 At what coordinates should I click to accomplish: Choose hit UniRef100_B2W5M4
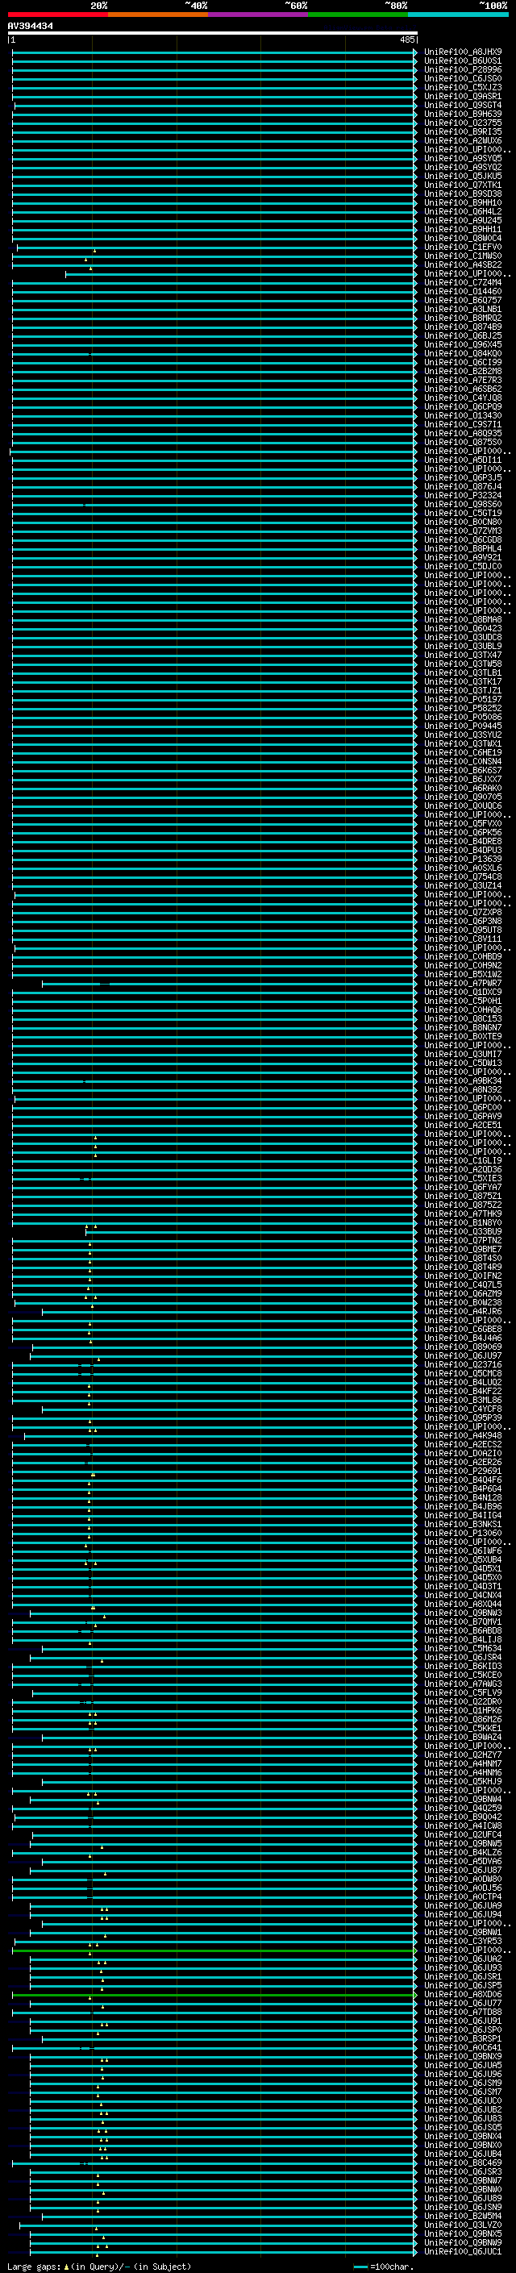[x=463, y=2217]
